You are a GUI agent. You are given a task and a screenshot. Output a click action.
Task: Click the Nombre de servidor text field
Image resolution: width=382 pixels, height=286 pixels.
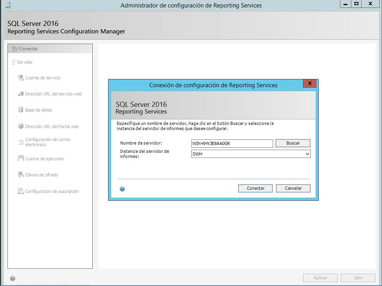231,143
